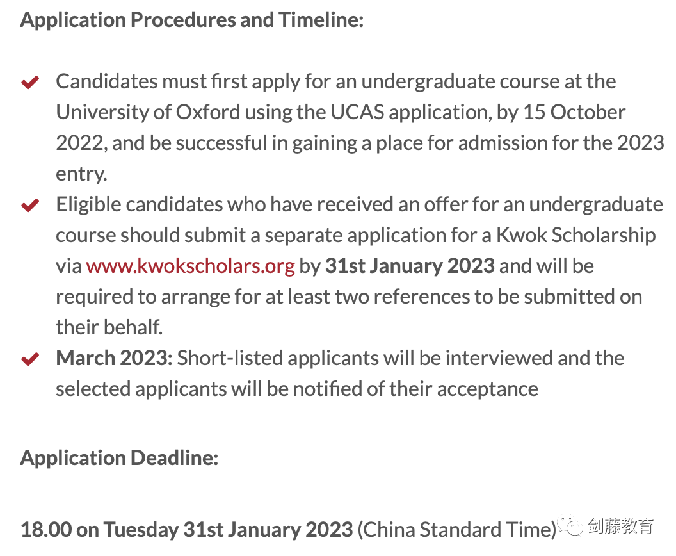Click the "Application Procedures and Timeline:" heading
The width and height of the screenshot is (676, 556).
(192, 20)
